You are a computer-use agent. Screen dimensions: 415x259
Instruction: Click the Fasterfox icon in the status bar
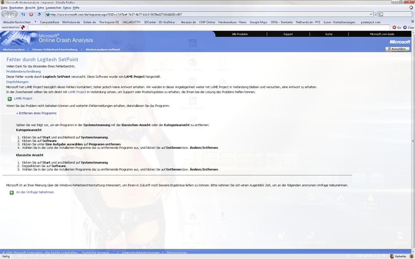point(392,256)
